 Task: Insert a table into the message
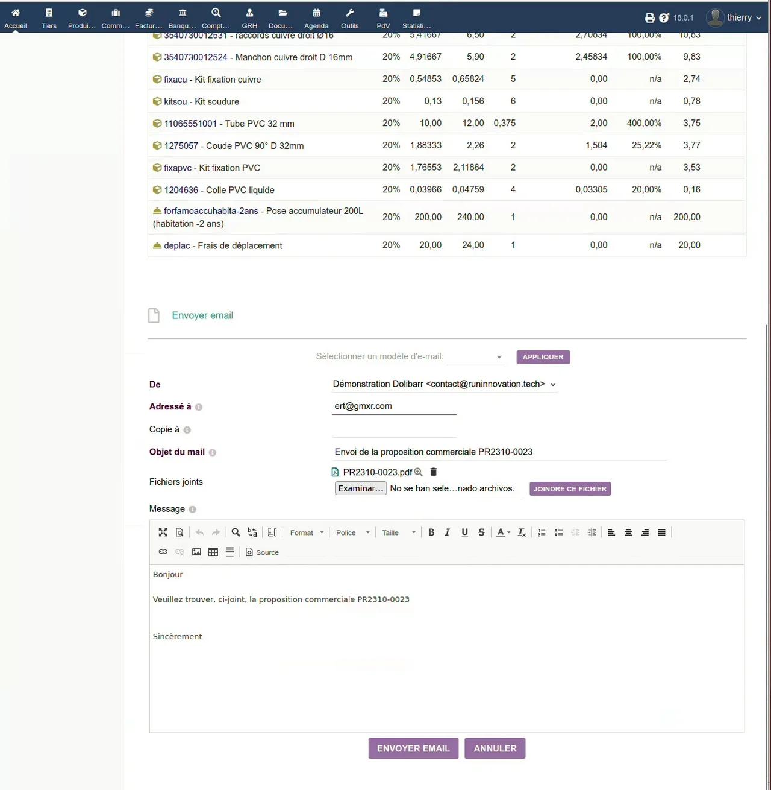click(x=213, y=552)
